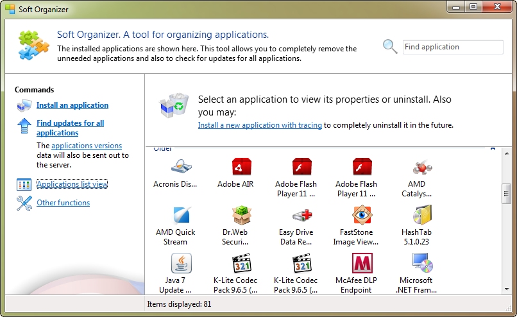Open the Acronis Disk application icon
The width and height of the screenshot is (517, 317).
tap(182, 166)
